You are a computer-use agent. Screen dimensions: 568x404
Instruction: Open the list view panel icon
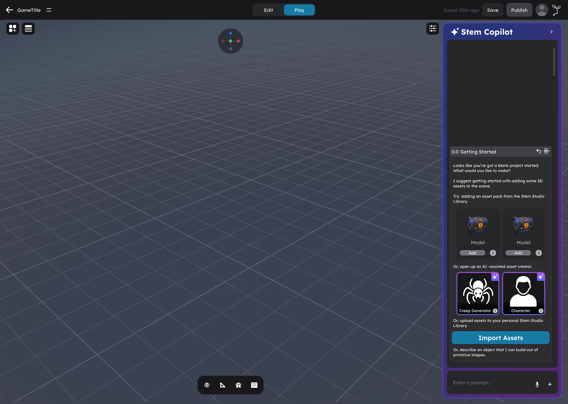pos(28,28)
